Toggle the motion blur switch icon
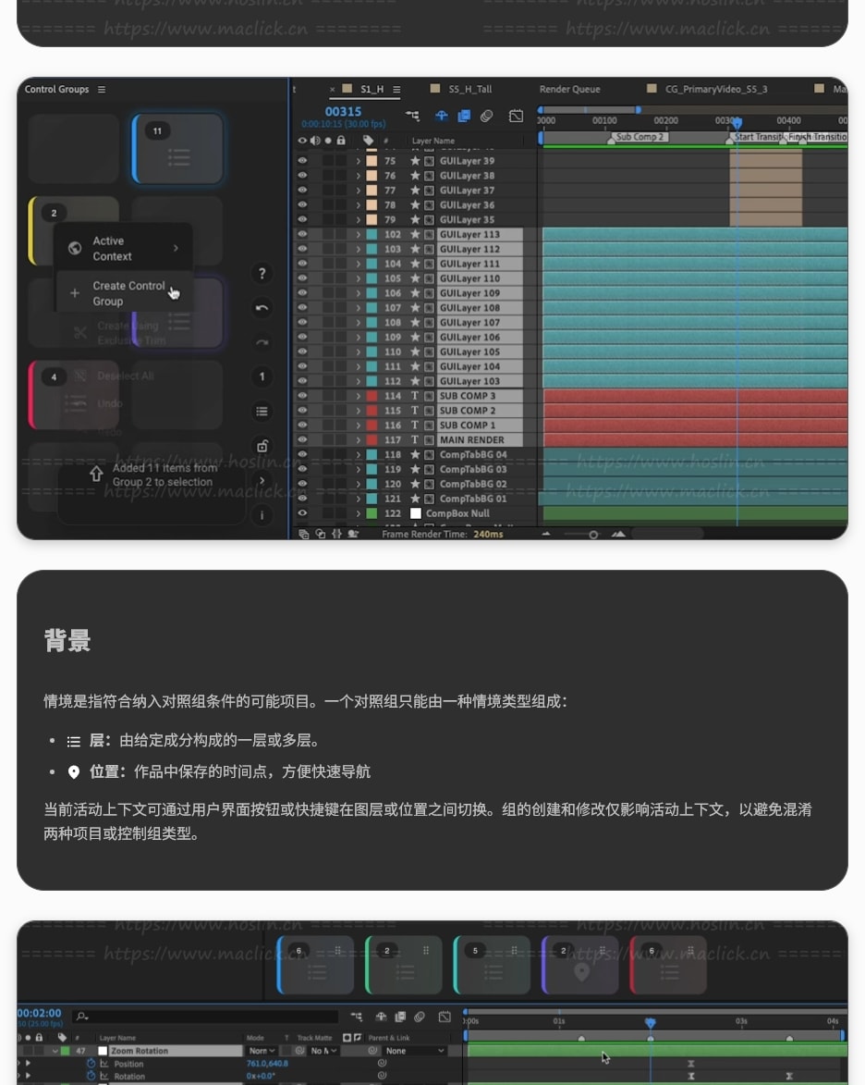 487,116
